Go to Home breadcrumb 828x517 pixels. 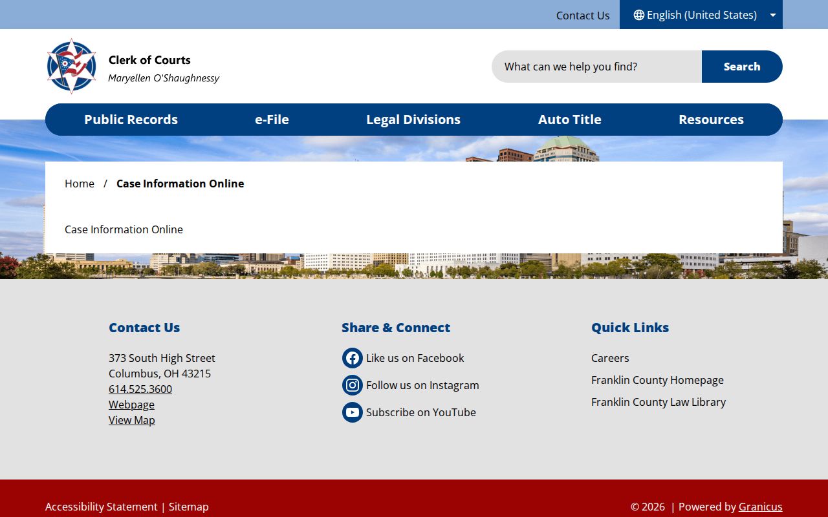80,184
